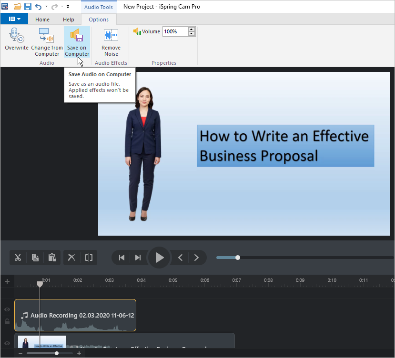
Task: Click the timeline zoom slider handle
Action: click(x=57, y=353)
